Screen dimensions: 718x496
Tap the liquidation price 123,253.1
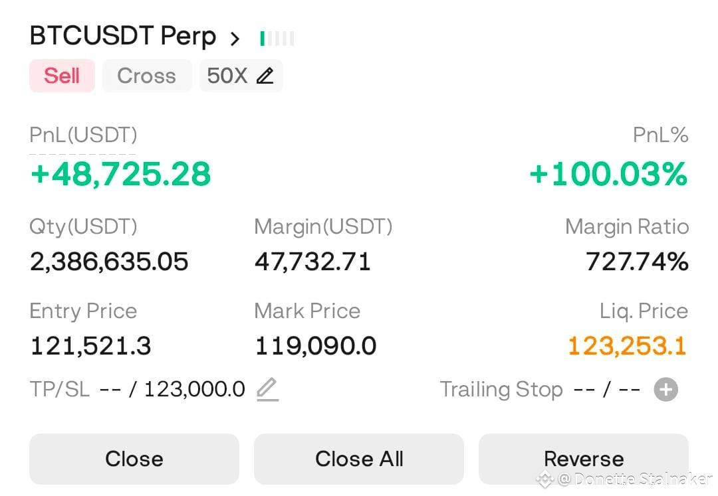click(627, 346)
